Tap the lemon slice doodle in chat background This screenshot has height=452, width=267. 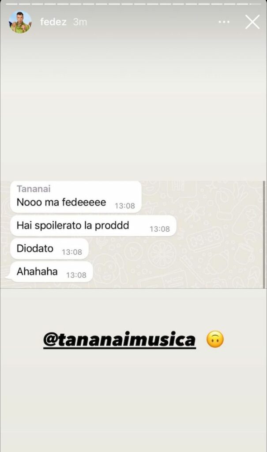[162, 254]
